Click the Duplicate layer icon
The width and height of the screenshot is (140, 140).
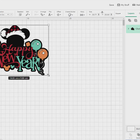coord(136,20)
